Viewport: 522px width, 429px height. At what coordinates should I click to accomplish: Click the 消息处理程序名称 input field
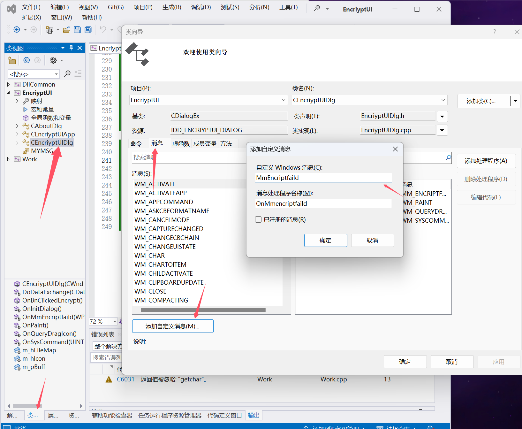[323, 203]
